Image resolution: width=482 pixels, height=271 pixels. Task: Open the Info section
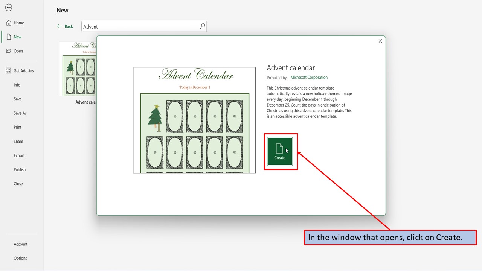tap(17, 85)
